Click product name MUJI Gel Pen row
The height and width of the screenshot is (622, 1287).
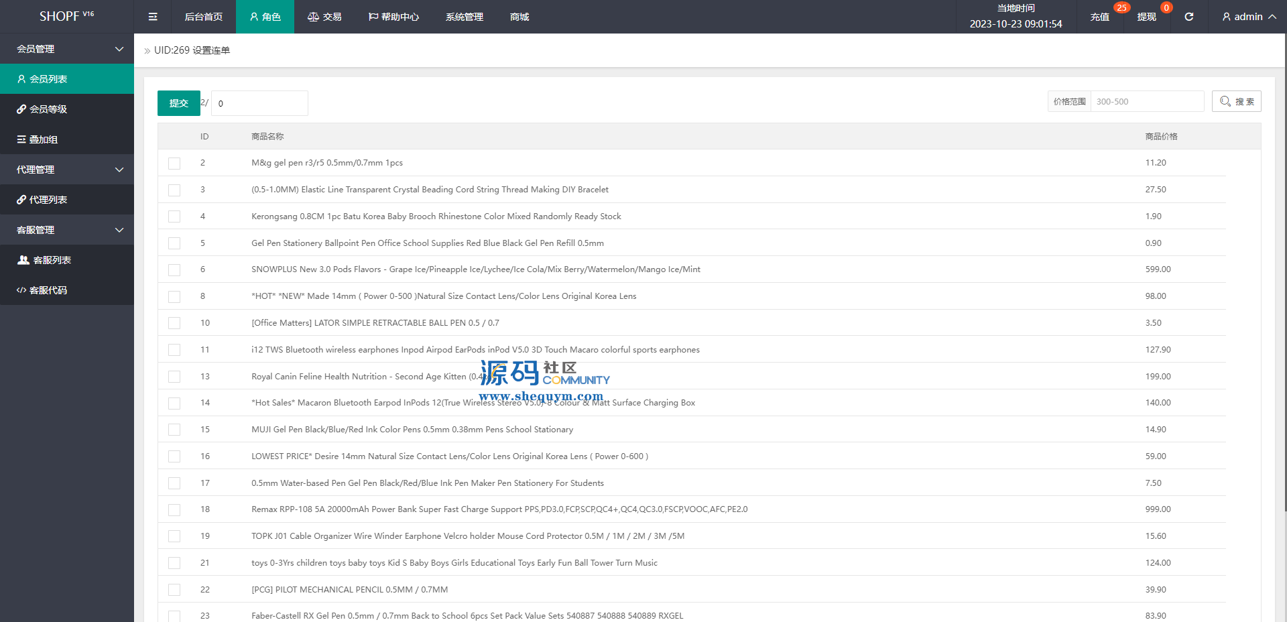pyautogui.click(x=412, y=430)
